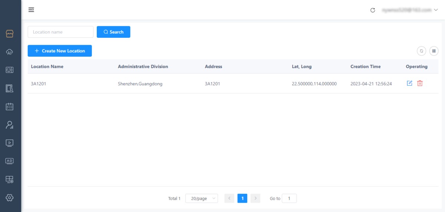Collapse the sidebar with the hamburger icon
This screenshot has height=212, width=445.
tap(32, 10)
